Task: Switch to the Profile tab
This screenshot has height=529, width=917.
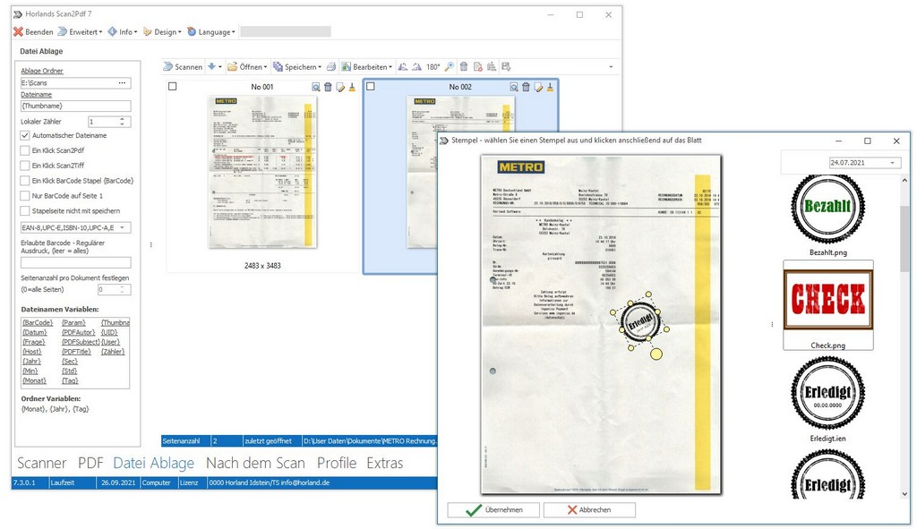Action: (x=336, y=463)
